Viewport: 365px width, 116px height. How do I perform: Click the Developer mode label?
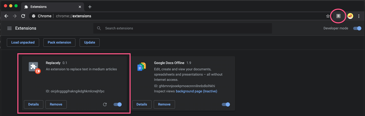336,28
